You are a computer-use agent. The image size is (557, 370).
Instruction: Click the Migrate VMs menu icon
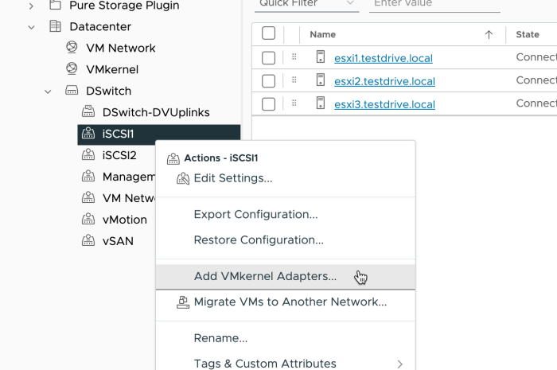183,302
